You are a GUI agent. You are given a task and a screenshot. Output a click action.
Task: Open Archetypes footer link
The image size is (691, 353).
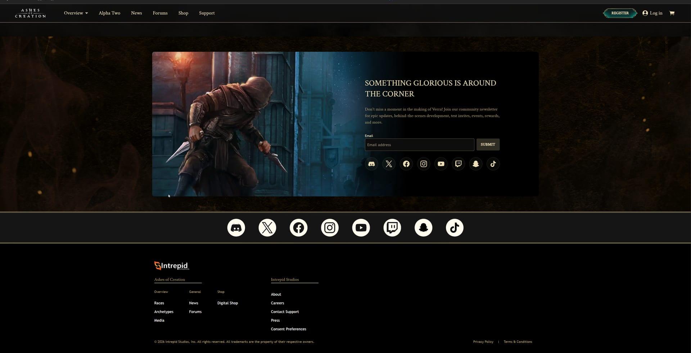tap(164, 312)
